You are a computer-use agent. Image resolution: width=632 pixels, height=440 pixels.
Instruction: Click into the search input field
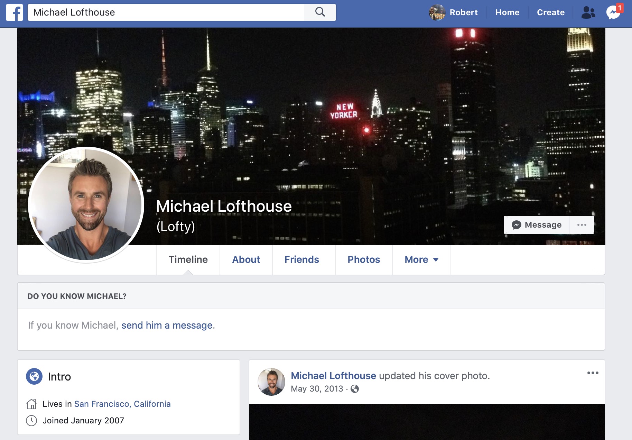click(x=166, y=12)
